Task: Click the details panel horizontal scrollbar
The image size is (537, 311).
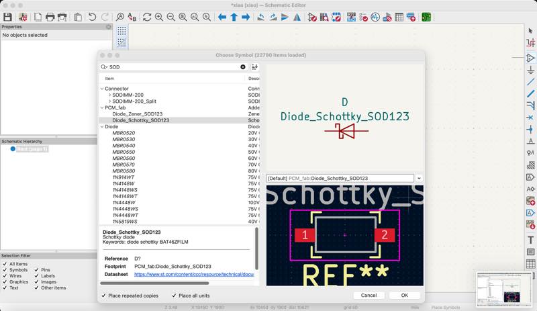Action: [154, 283]
